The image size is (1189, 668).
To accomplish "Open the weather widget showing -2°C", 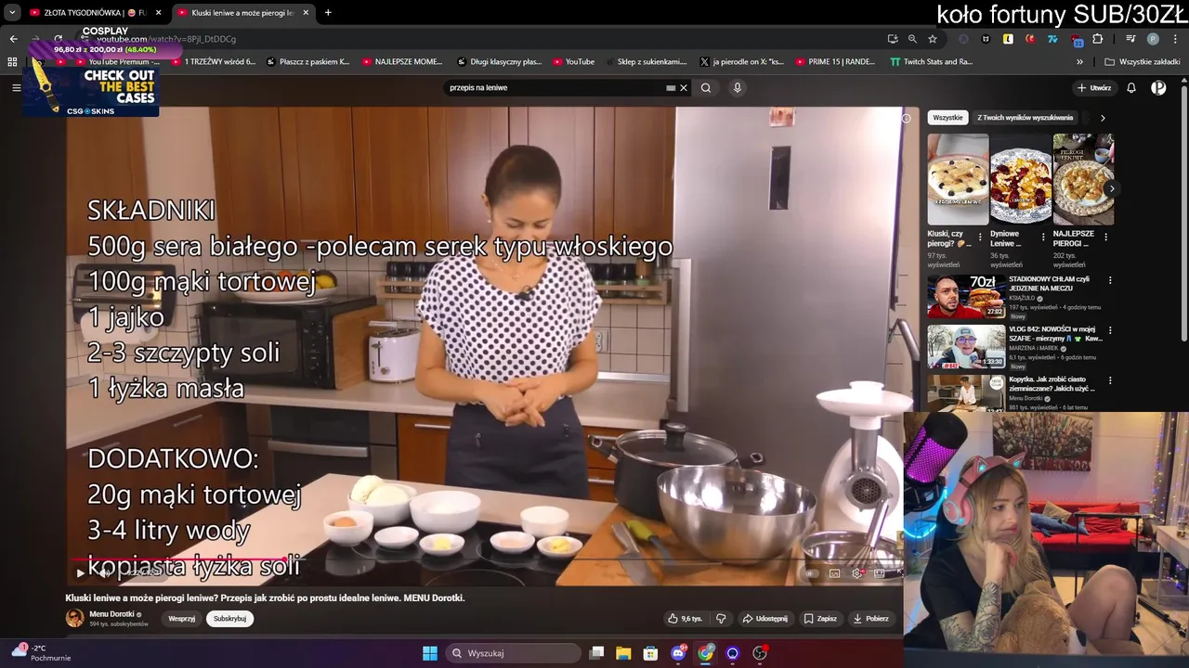I will click(x=39, y=652).
